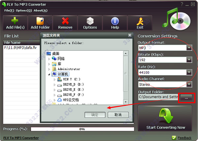
Task: Expand the DRIVE_D (D:) node
Action: 54,85
